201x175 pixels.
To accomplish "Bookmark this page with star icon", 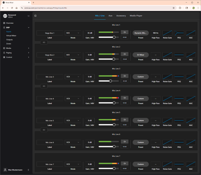I will [173, 8].
